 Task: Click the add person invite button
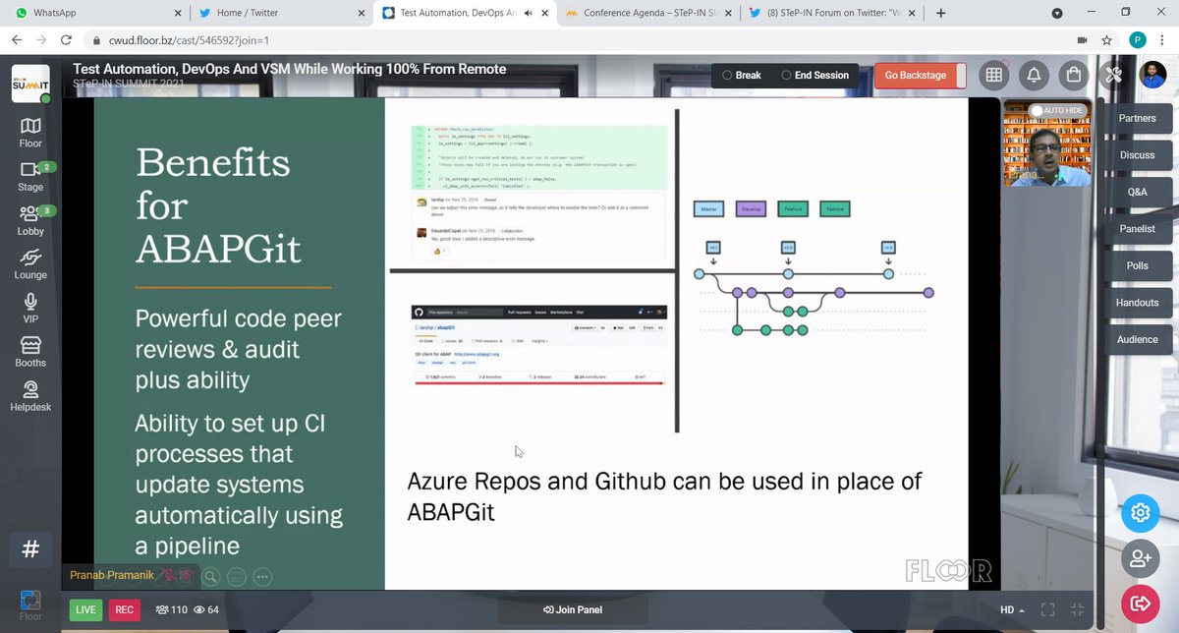1141,558
